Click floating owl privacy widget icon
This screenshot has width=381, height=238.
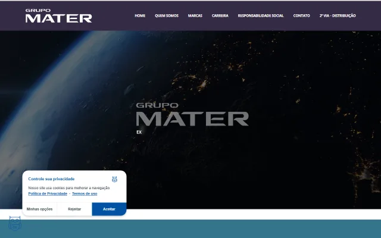(x=15, y=223)
